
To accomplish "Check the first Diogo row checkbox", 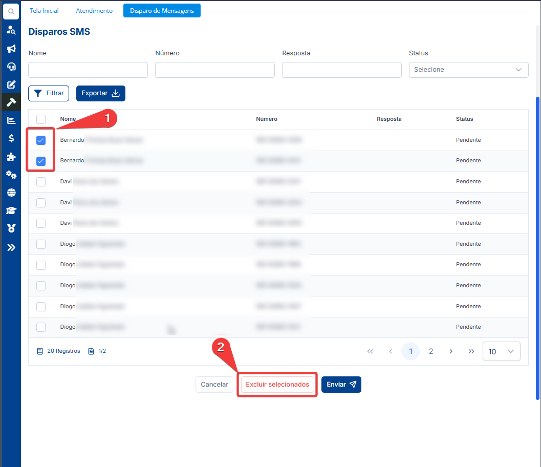I will [41, 244].
